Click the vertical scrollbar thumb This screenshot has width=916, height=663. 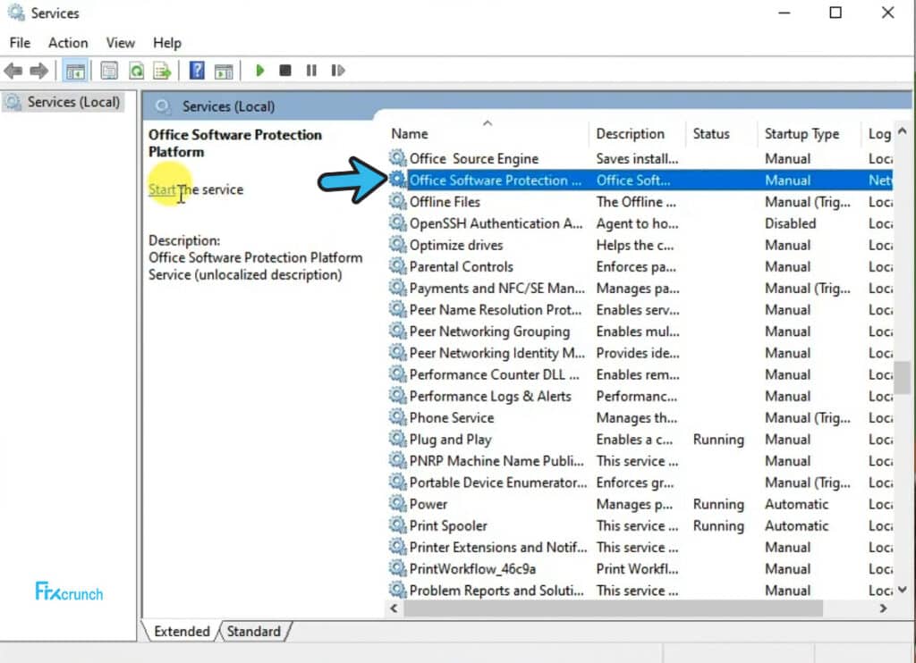pos(903,378)
